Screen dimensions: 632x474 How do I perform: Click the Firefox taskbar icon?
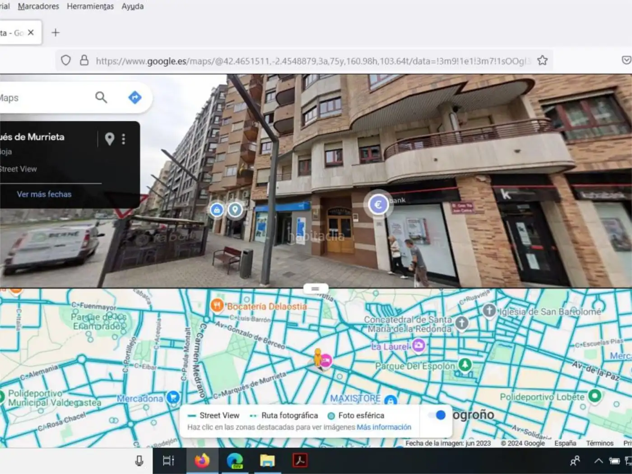[x=202, y=461]
